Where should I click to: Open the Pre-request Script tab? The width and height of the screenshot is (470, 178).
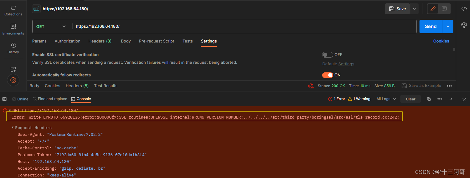click(156, 41)
